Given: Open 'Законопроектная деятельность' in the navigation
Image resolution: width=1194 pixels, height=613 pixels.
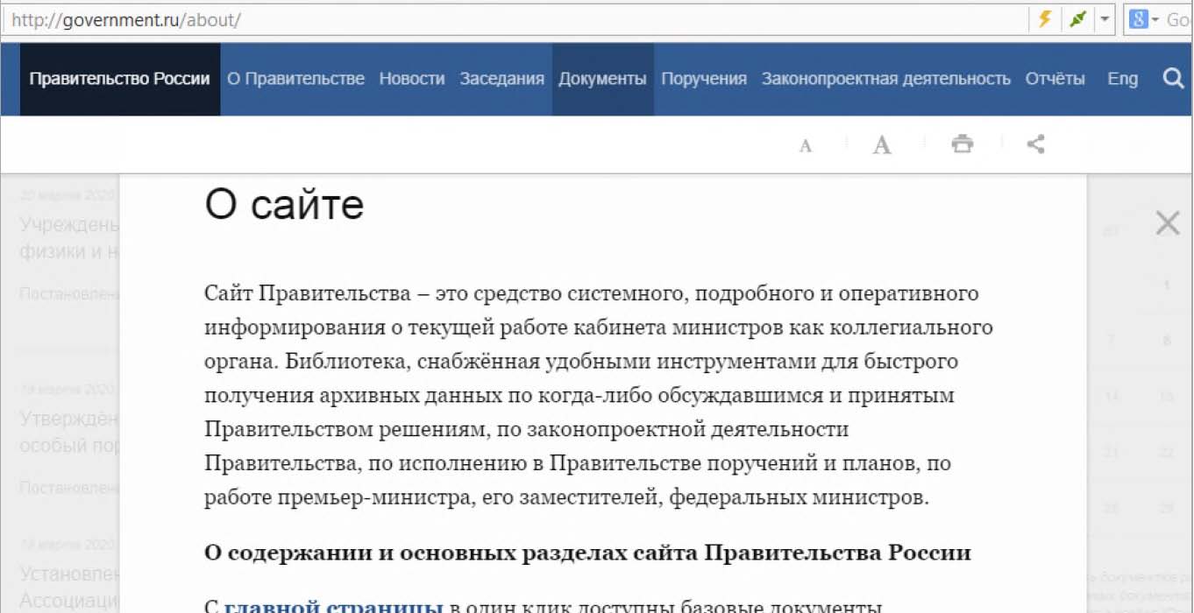Looking at the screenshot, I should (885, 79).
